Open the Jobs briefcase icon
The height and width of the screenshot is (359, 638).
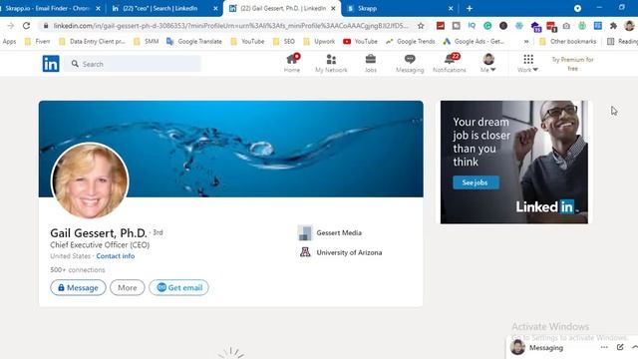coord(370,63)
